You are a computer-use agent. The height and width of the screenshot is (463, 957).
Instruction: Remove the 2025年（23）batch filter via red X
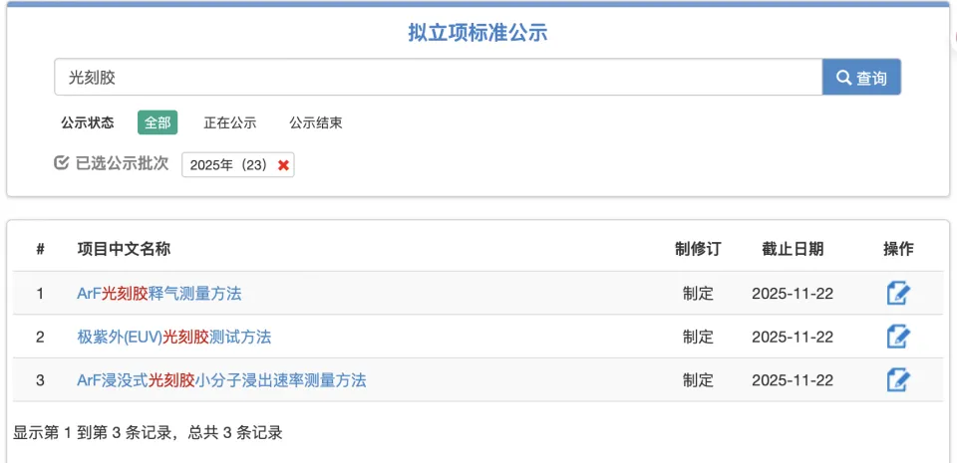coord(283,165)
